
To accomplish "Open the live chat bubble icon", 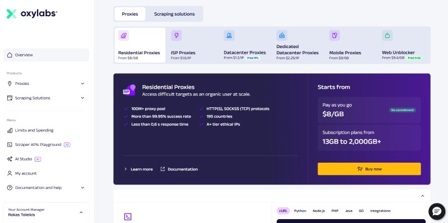I will tap(437, 211).
